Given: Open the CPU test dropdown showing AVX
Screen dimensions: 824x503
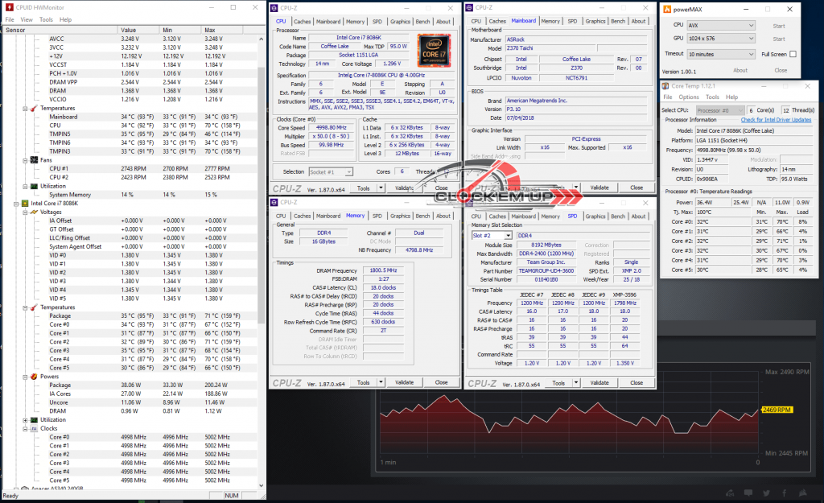Looking at the screenshot, I should pos(721,25).
